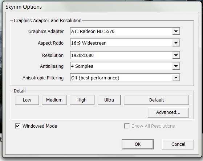Open the Graphics Adapter dropdown arrow
Screen dimensions: 203x161
click(176, 31)
